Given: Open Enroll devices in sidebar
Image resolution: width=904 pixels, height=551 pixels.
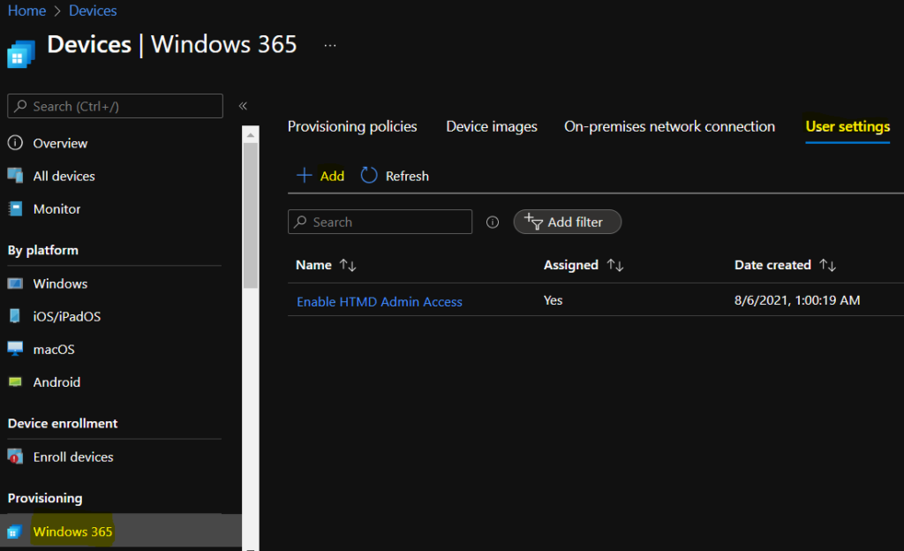Looking at the screenshot, I should point(73,457).
